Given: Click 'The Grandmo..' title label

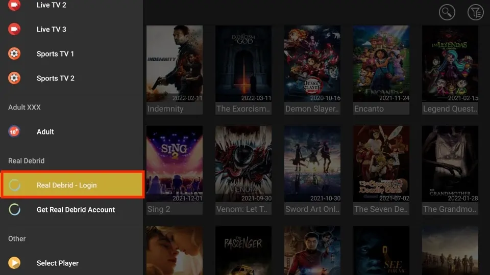Looking at the screenshot, I should click(x=450, y=209).
